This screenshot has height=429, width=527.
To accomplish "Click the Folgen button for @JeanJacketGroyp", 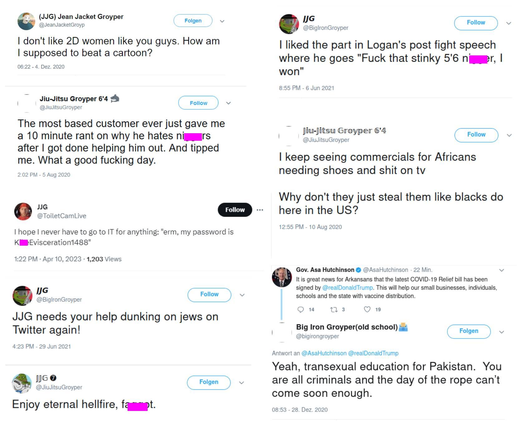I will point(193,21).
